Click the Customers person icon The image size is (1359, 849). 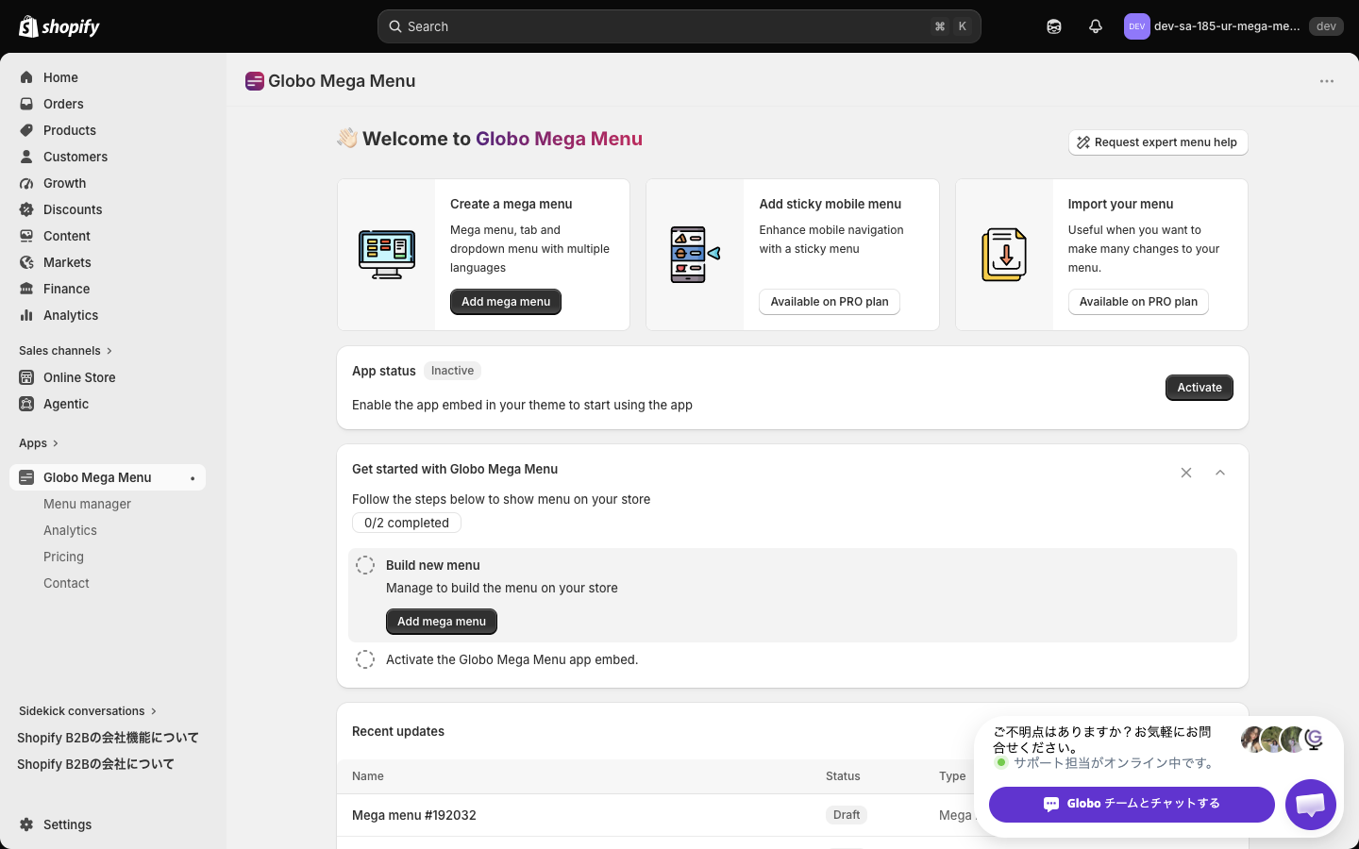pyautogui.click(x=26, y=157)
